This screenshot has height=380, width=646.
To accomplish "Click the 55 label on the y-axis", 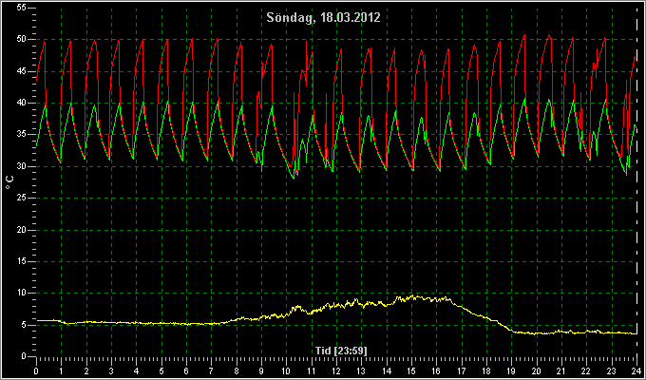I will [x=22, y=8].
